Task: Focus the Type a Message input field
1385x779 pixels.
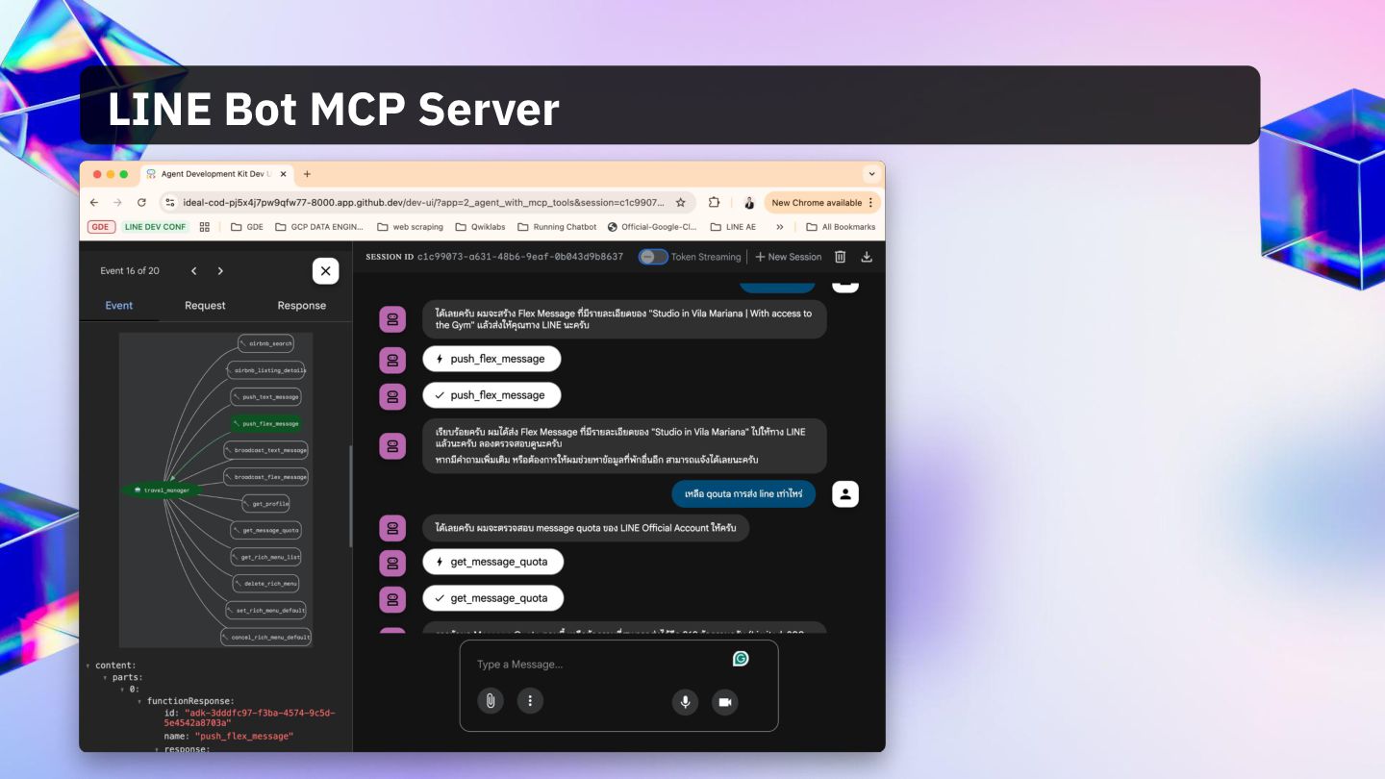Action: click(596, 665)
